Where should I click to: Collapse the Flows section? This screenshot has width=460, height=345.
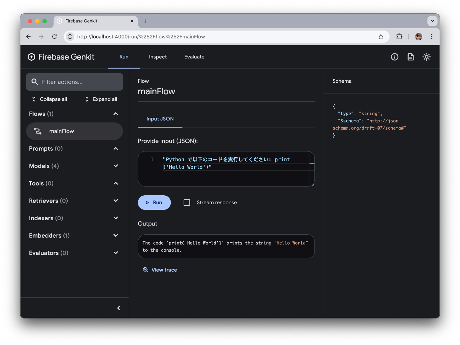pyautogui.click(x=116, y=114)
